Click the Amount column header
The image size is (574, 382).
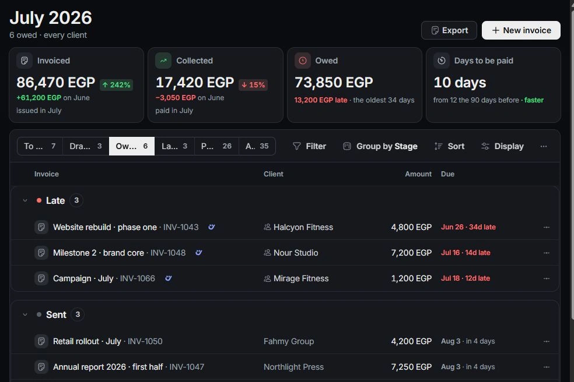[418, 174]
